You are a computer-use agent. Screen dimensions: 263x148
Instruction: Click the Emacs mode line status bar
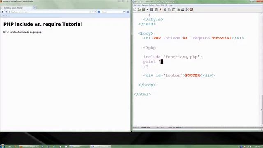(x=196, y=127)
